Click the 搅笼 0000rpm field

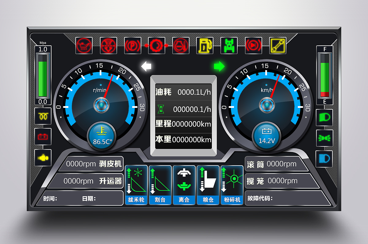pos(282,181)
